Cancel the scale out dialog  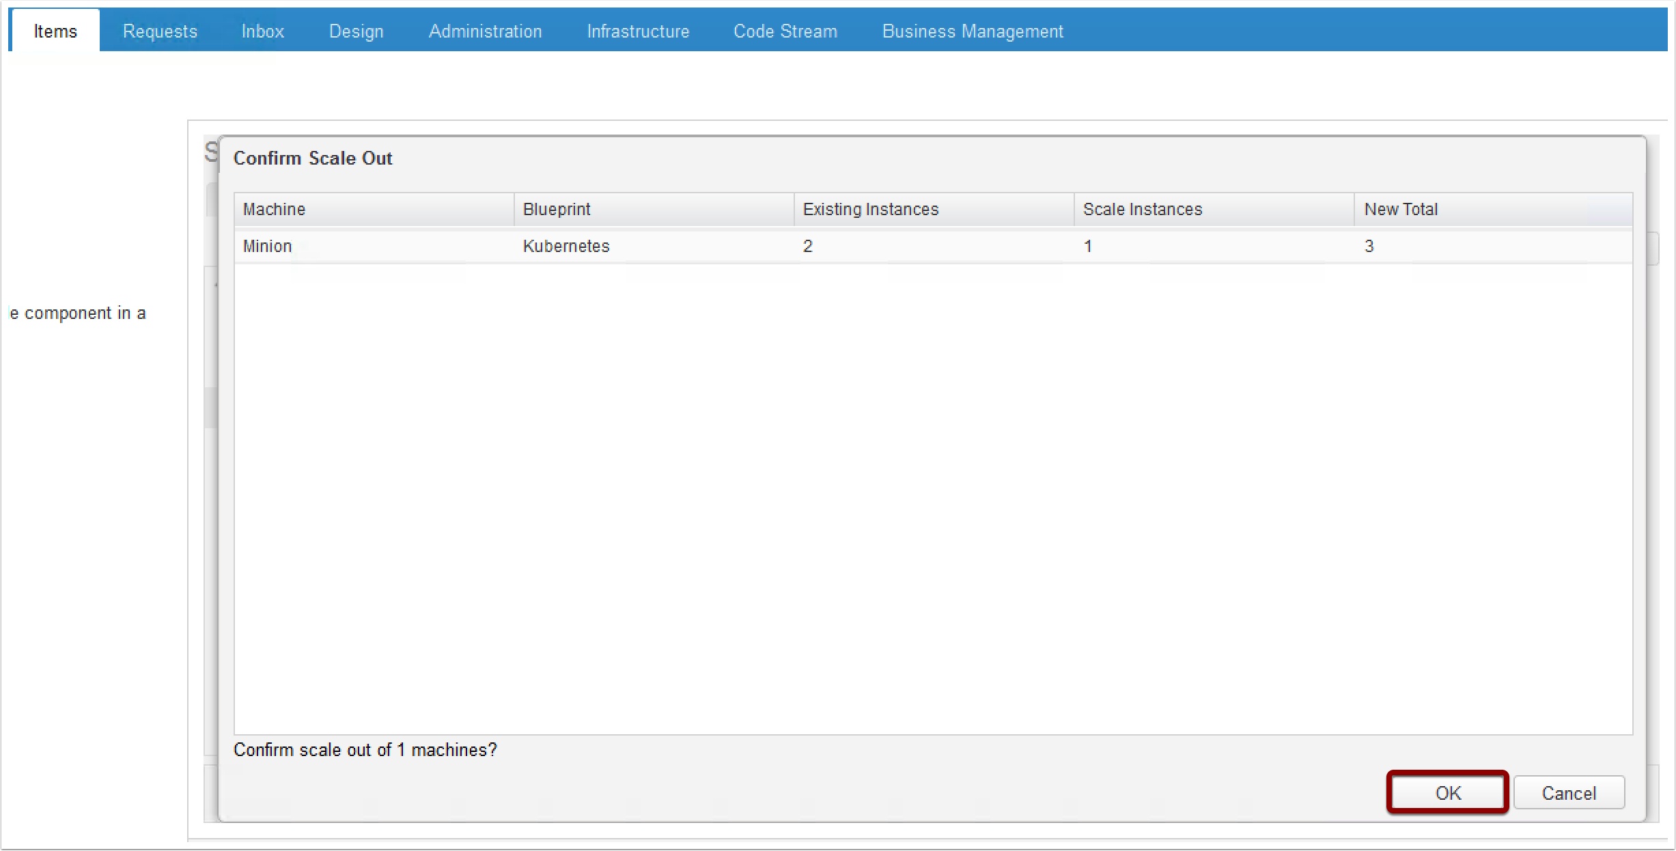1569,793
